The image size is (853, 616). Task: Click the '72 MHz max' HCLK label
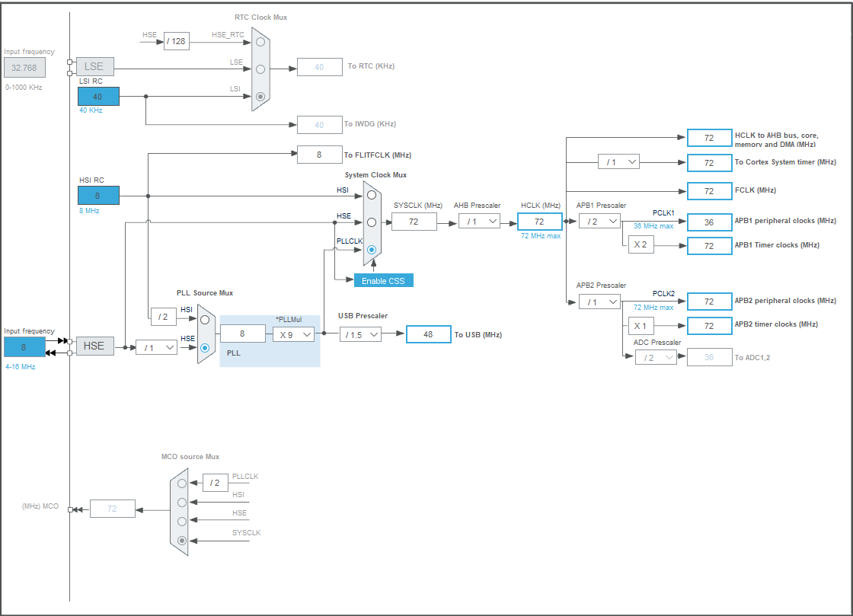click(x=541, y=236)
